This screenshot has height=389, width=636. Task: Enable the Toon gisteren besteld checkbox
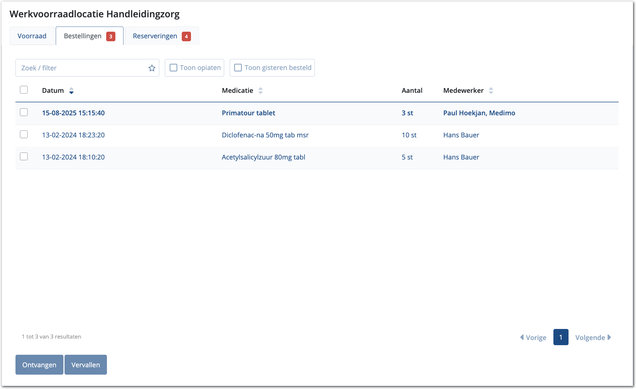pos(238,68)
